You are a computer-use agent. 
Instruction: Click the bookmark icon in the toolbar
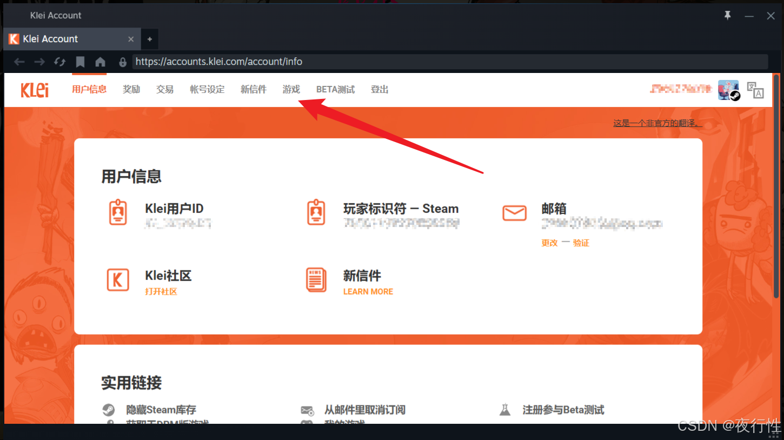pyautogui.click(x=80, y=62)
